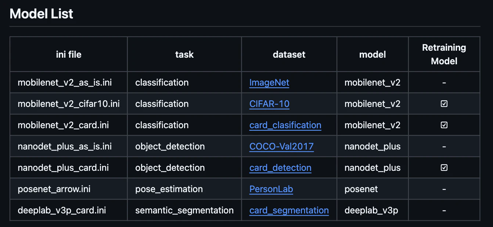Click the retraining checkbox for mobilenet_v2_card.ini
The width and height of the screenshot is (493, 227).
(444, 125)
